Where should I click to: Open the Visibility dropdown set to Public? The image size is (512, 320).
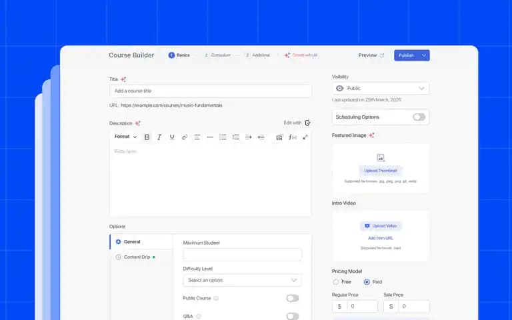(x=381, y=89)
